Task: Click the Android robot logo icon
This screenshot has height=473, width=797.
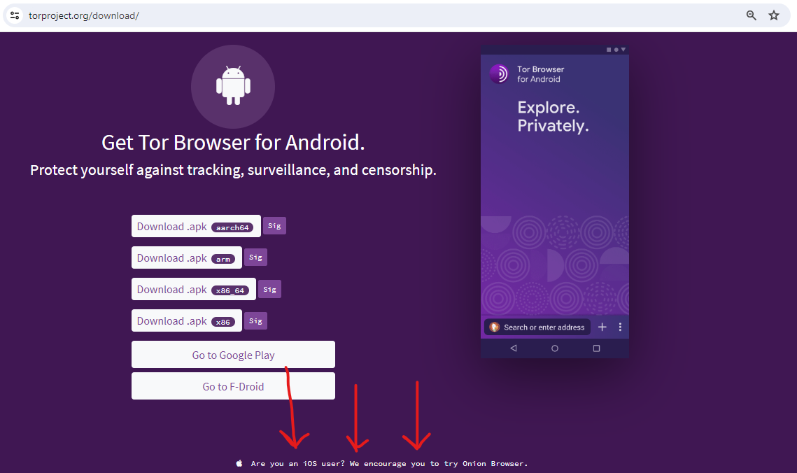Action: pyautogui.click(x=233, y=85)
